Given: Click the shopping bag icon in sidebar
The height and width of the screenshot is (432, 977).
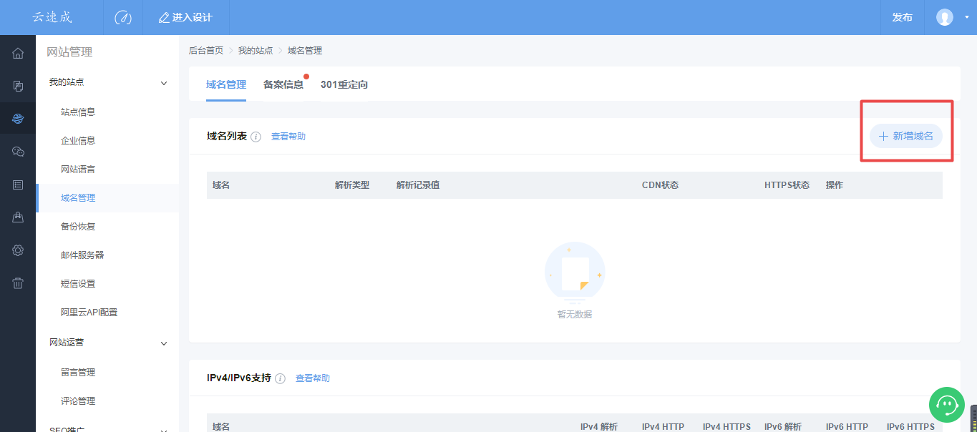Looking at the screenshot, I should click(x=18, y=217).
